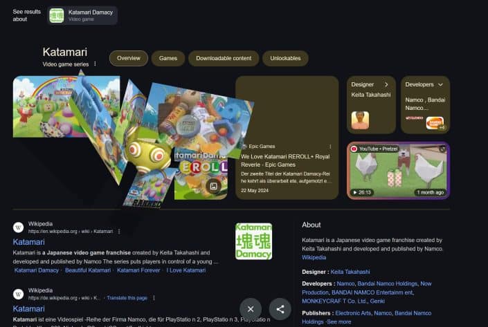Click the Katamari Damacy kanji logo thumbnail
This screenshot has width=488, height=327.
(x=253, y=241)
